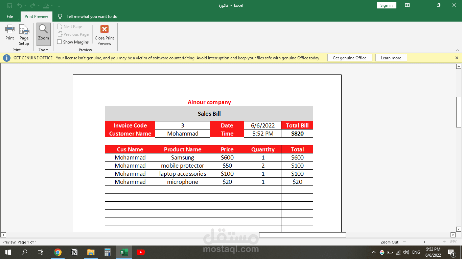
Task: Click the Next Page icon
Action: click(60, 27)
